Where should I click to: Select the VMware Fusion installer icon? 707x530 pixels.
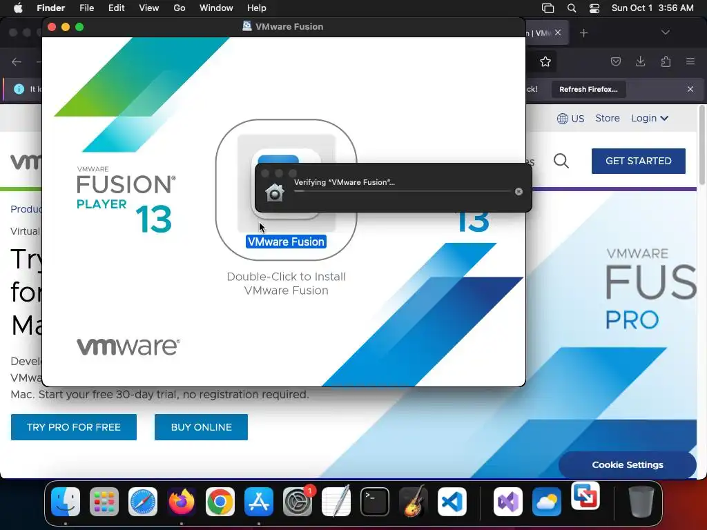pos(287,183)
